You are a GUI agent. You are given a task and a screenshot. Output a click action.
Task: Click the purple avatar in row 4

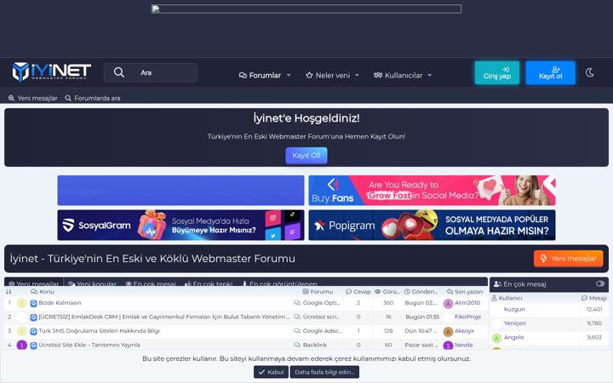coord(22,345)
